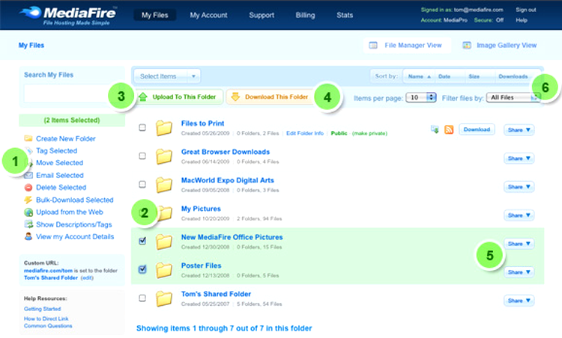Click the How to Direct Link help link
The height and width of the screenshot is (338, 562).
[46, 319]
